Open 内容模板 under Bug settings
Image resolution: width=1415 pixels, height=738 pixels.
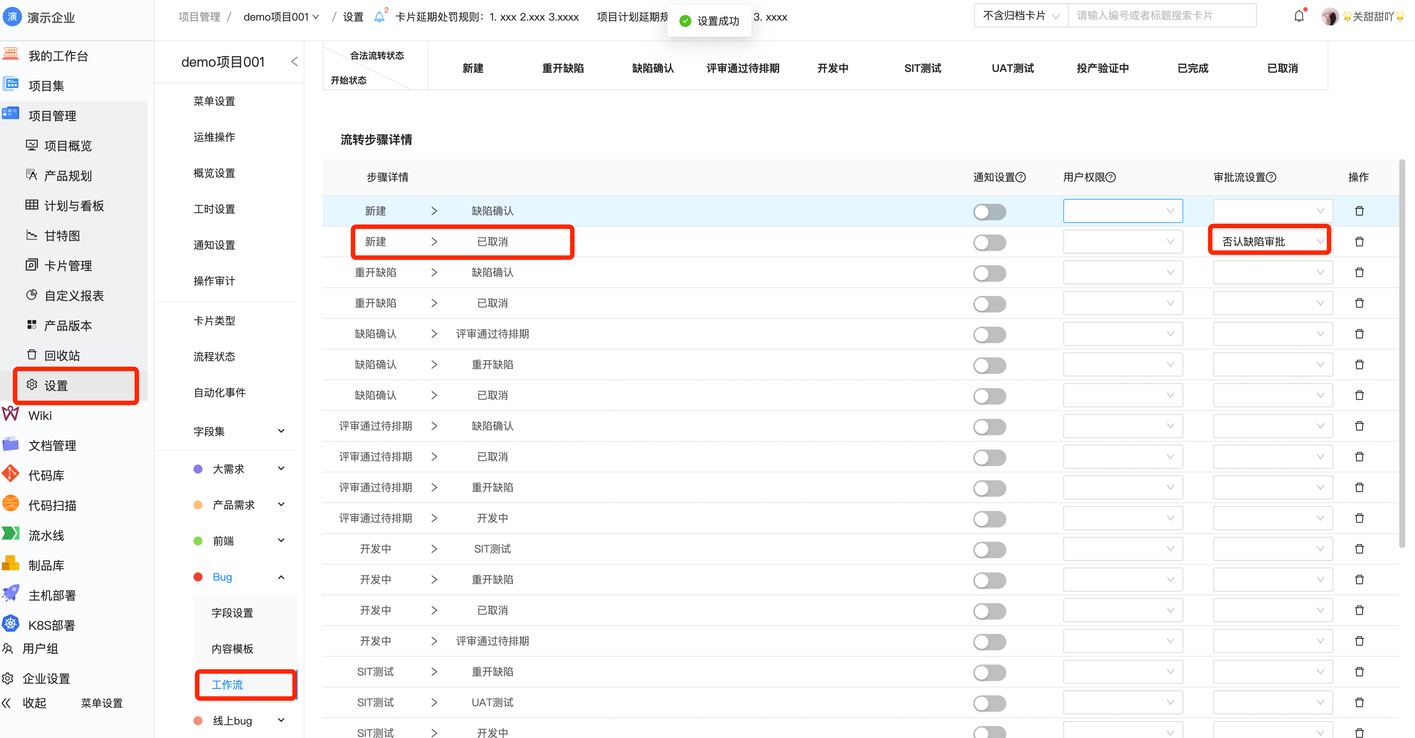tap(232, 648)
